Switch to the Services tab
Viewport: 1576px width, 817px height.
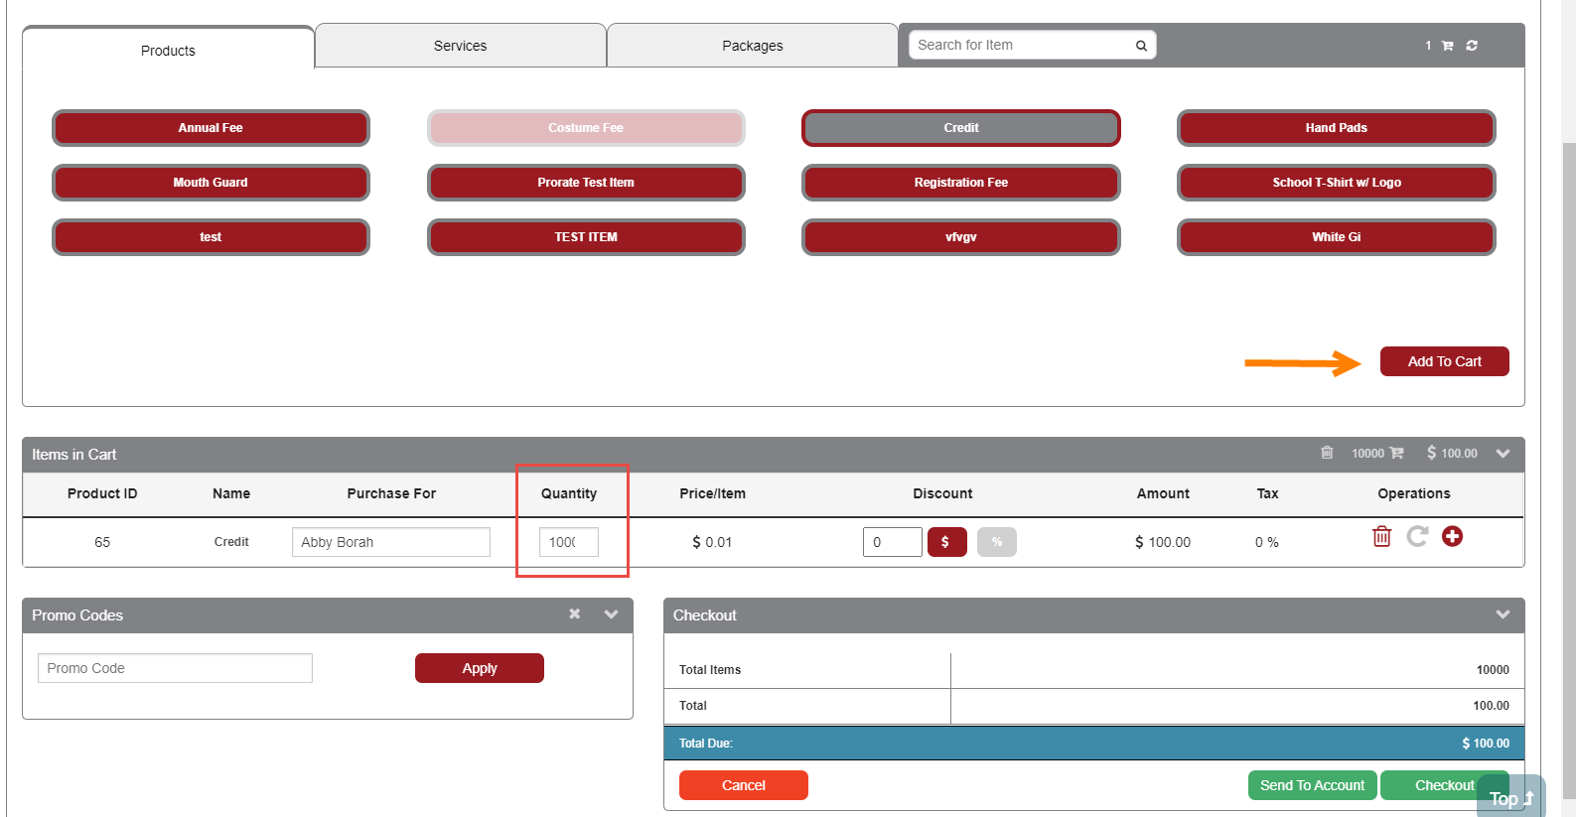460,46
